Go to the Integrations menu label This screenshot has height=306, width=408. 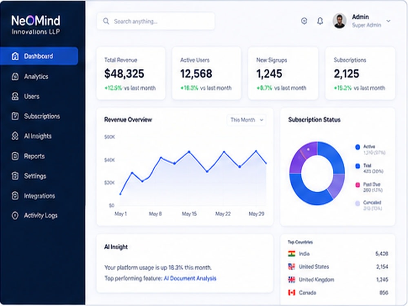[x=40, y=196]
